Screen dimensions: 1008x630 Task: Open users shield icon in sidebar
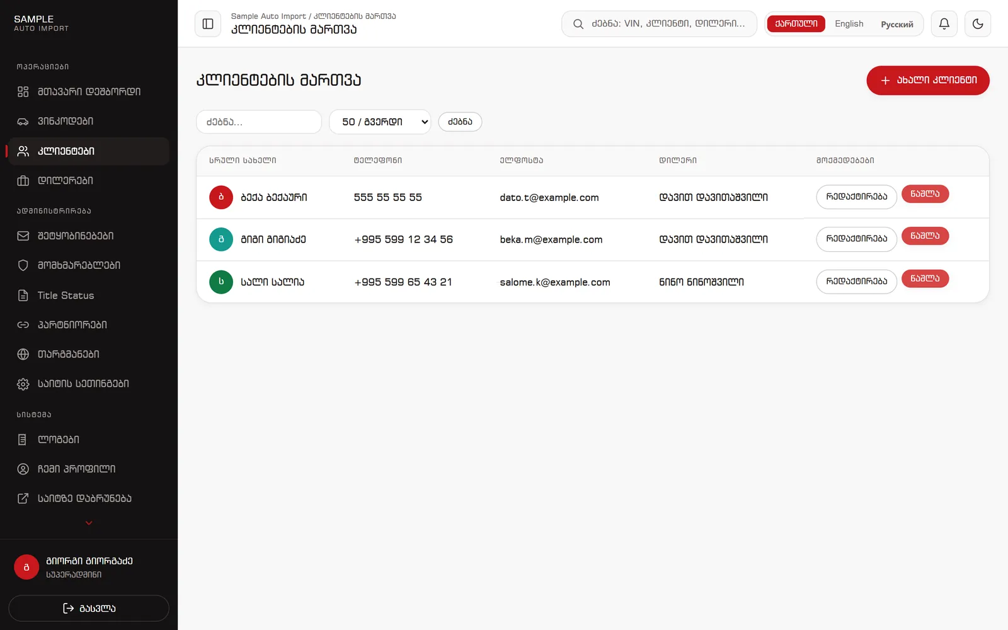(23, 265)
